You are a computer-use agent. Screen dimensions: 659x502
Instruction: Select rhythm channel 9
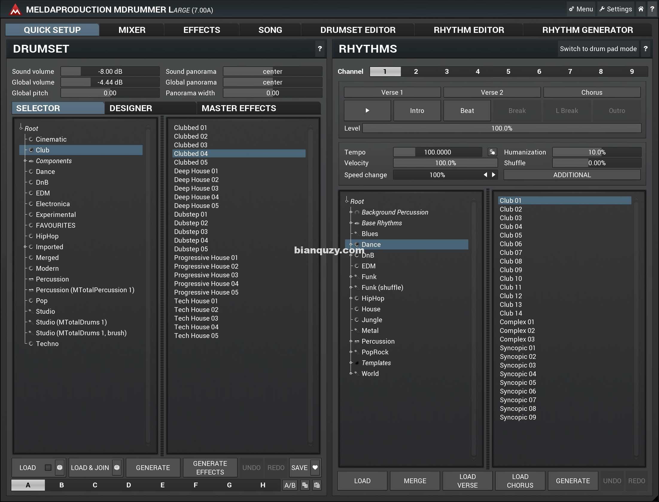click(632, 71)
